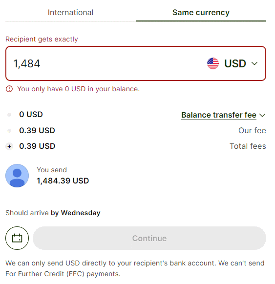Click the Our fee label

[x=252, y=131]
